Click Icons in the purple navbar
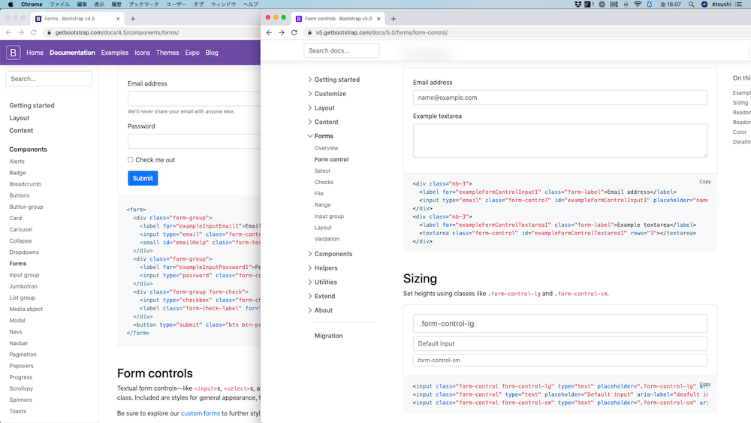This screenshot has width=751, height=423. [142, 53]
